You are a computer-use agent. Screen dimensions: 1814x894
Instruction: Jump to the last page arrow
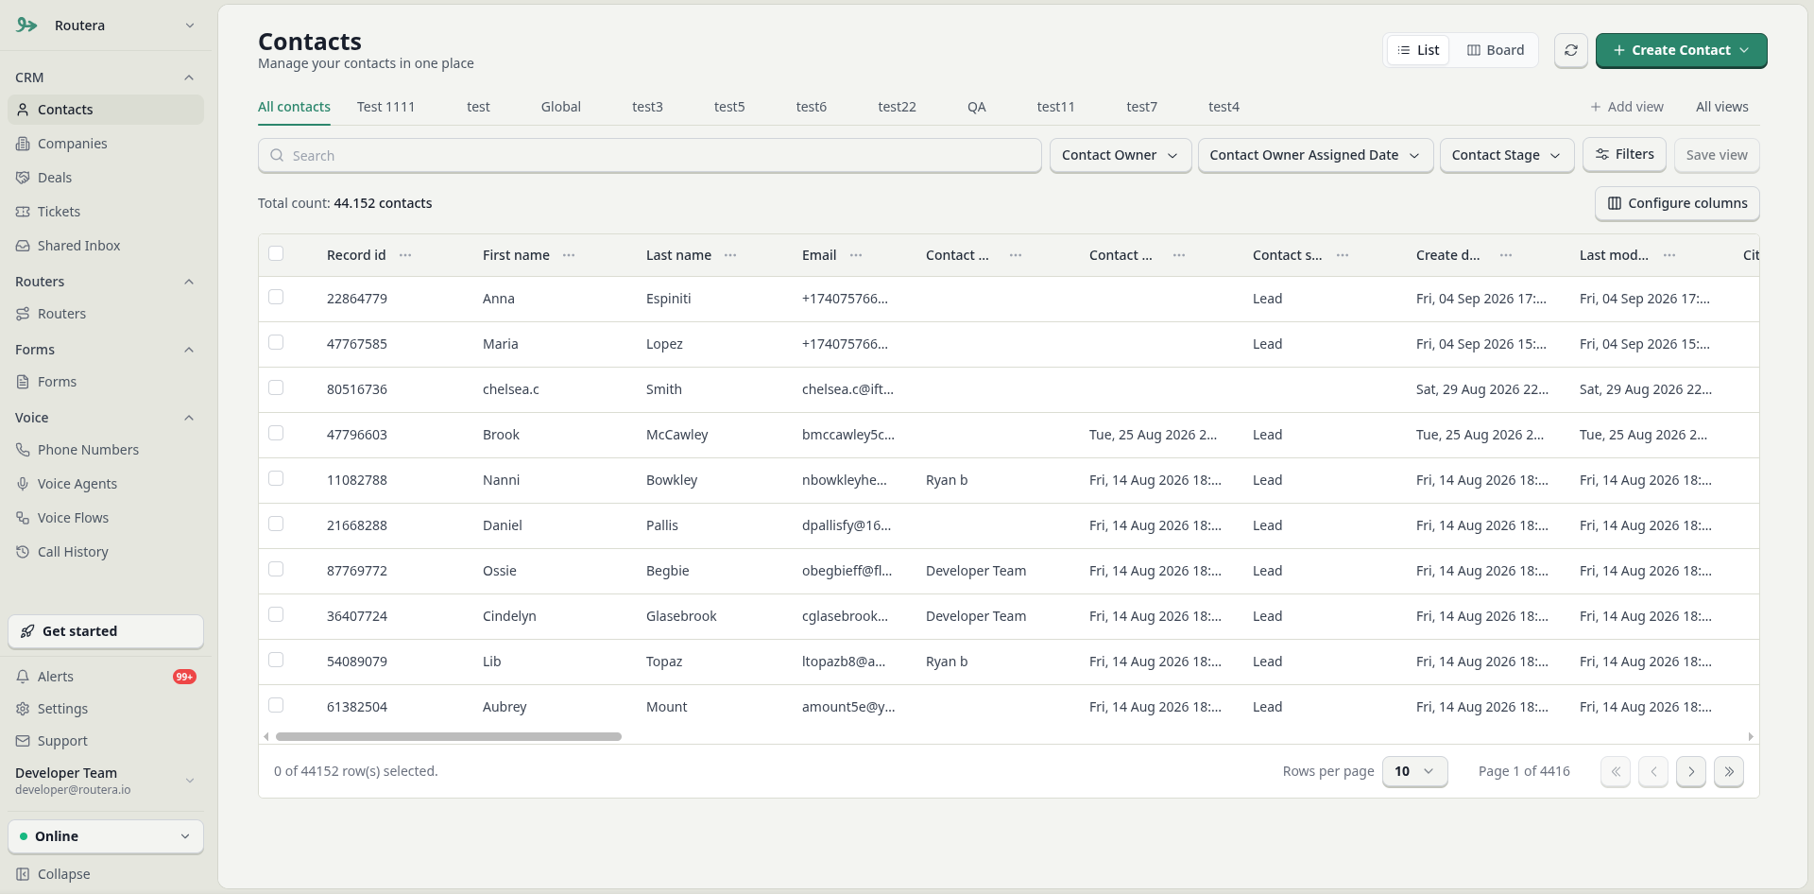tap(1729, 771)
